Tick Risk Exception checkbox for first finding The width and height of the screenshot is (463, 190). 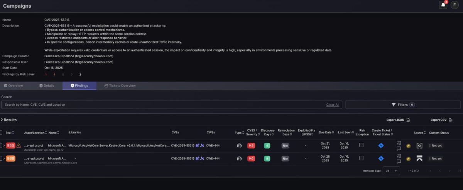361,145
